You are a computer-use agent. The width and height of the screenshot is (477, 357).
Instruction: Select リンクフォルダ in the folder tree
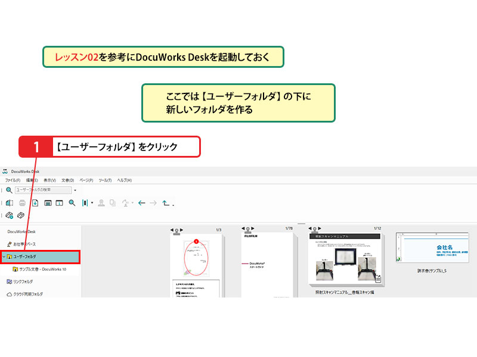coord(20,281)
